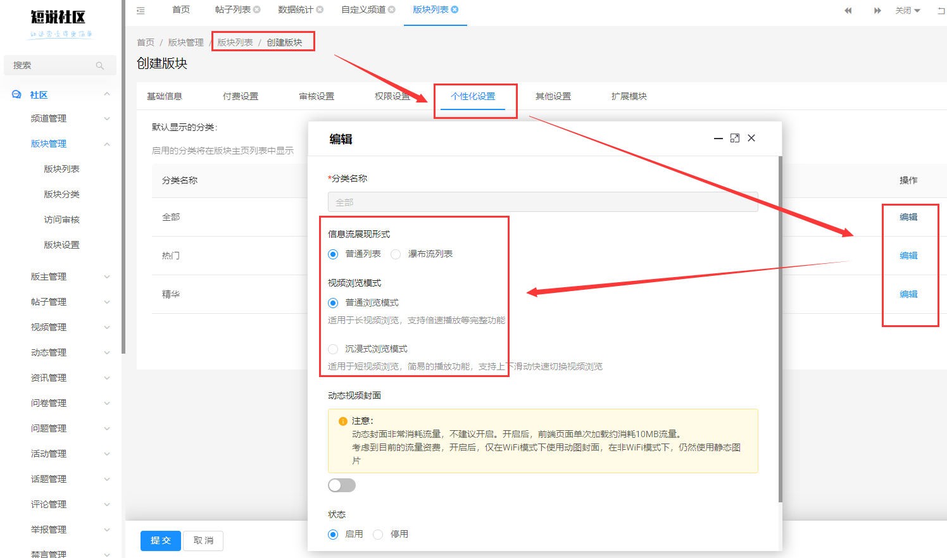Close the 数据统计 tab via its x icon
This screenshot has width=947, height=558.
point(320,9)
